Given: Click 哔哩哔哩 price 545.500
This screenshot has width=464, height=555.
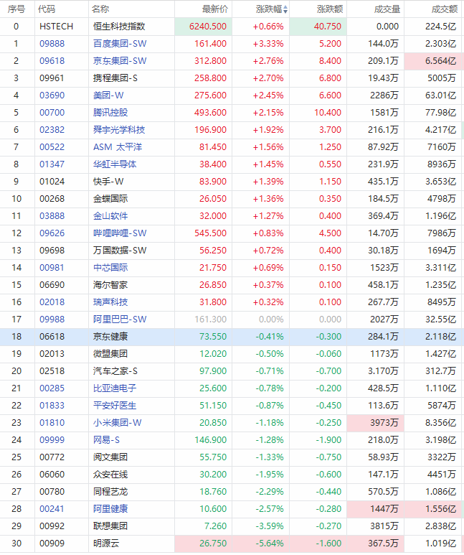Looking at the screenshot, I should 210,233.
